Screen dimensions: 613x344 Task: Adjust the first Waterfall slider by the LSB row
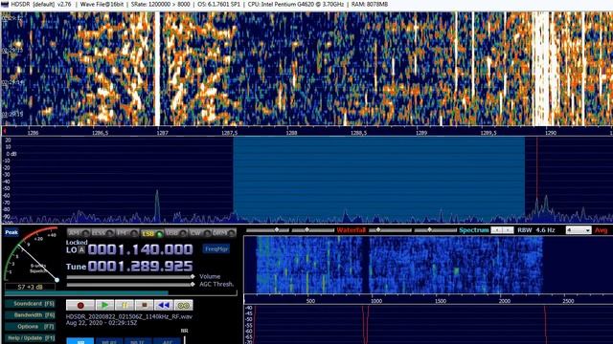[x=268, y=230]
